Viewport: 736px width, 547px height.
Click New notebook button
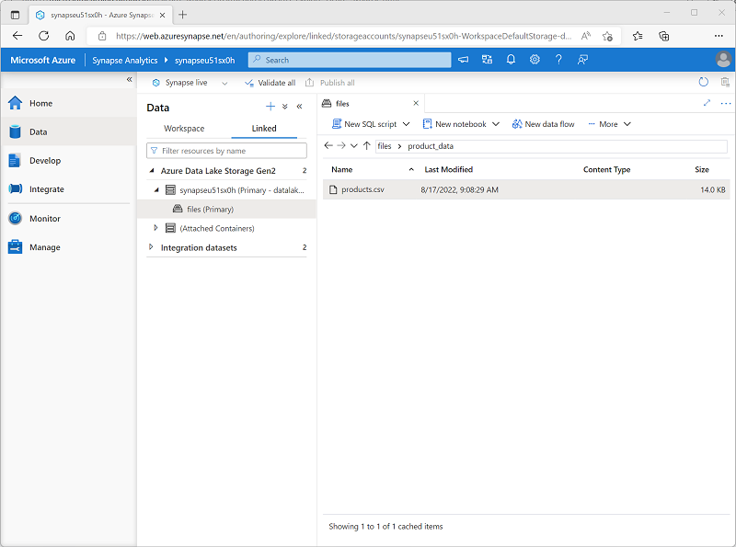pyautogui.click(x=454, y=124)
